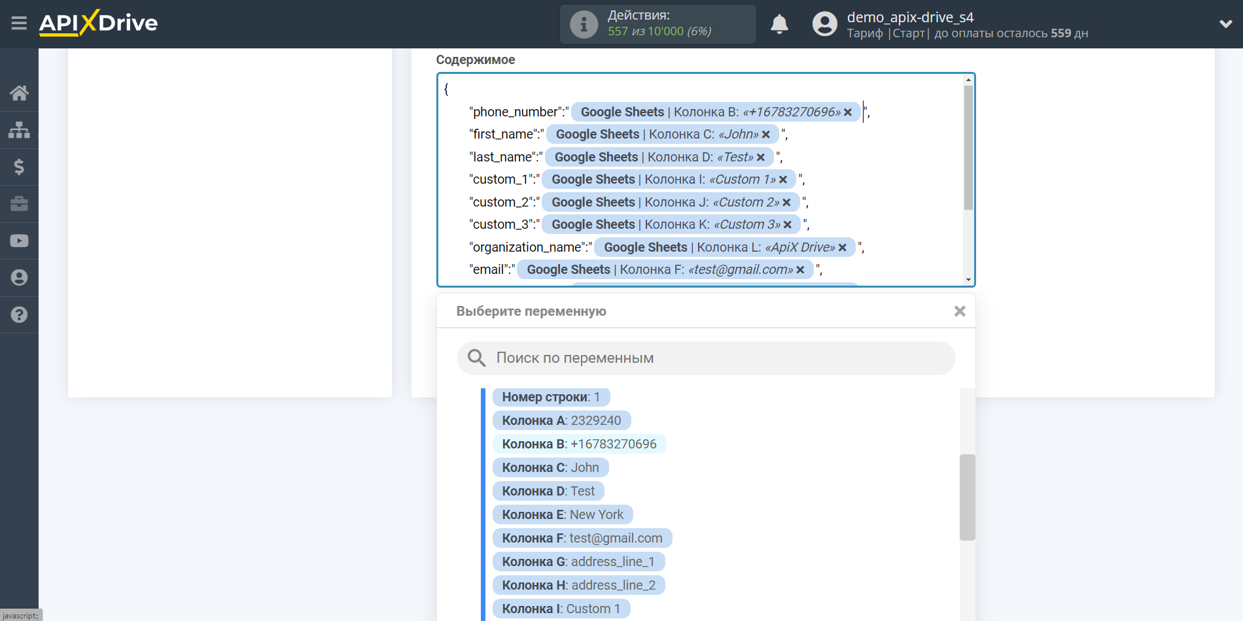Remove the Колонка J custom_2 tag
Viewport: 1243px width, 621px height.
point(787,203)
